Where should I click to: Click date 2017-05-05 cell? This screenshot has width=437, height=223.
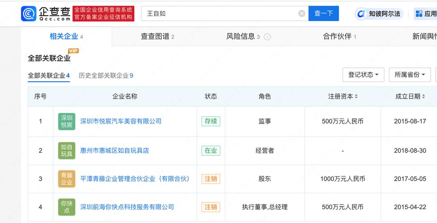[410, 179]
